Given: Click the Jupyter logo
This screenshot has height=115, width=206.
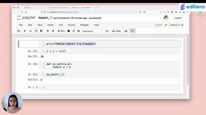Looking at the screenshot, I should pos(26,18).
